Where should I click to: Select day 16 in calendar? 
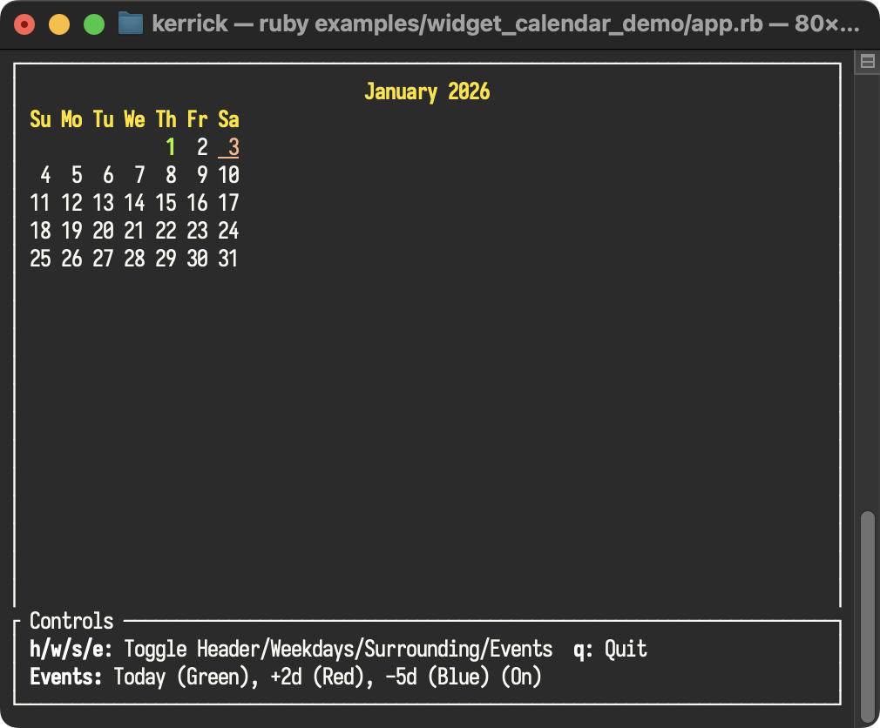(x=198, y=203)
